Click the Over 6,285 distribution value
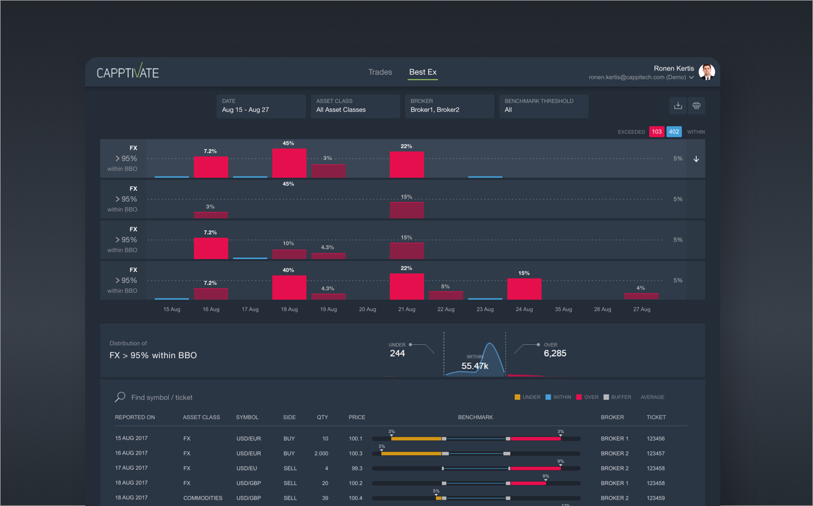The height and width of the screenshot is (506, 813). tap(555, 353)
